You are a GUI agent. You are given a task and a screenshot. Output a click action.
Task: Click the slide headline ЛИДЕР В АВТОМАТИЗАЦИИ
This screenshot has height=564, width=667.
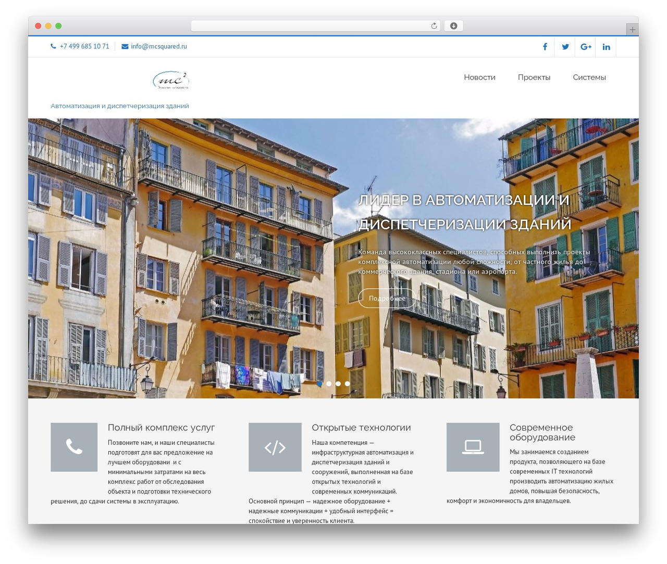[x=465, y=212]
